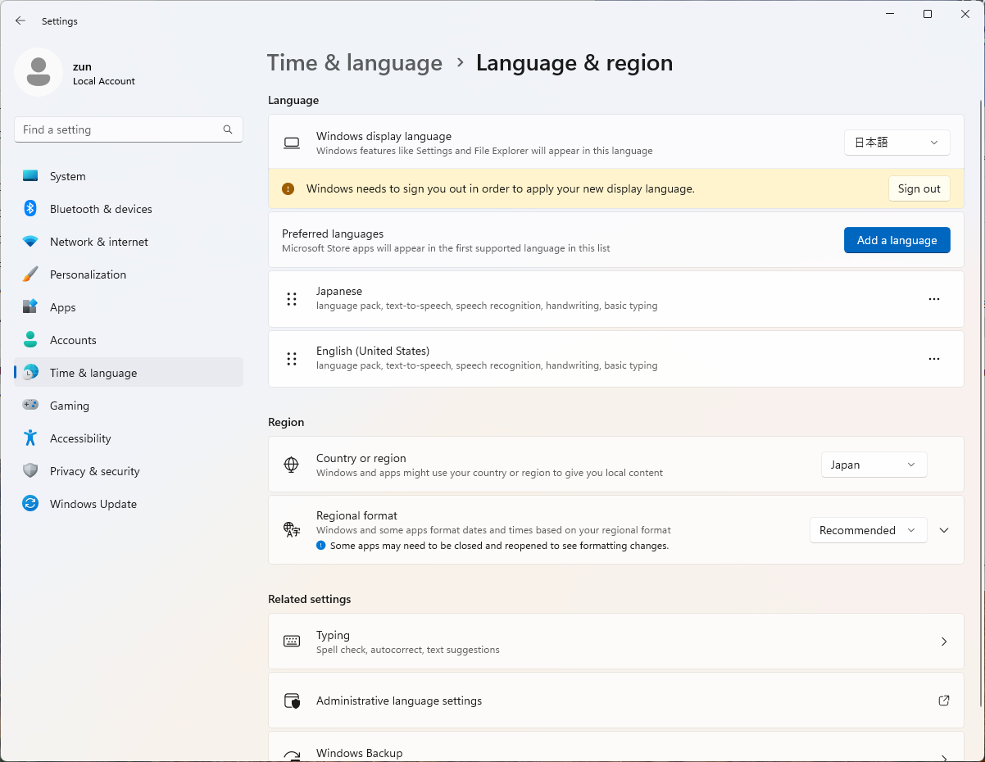Click the Time & language globe-clock icon
The height and width of the screenshot is (762, 985).
pyautogui.click(x=30, y=373)
